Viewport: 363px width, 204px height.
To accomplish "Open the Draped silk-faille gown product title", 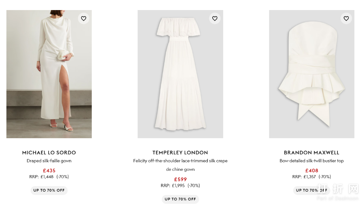I will (x=49, y=161).
